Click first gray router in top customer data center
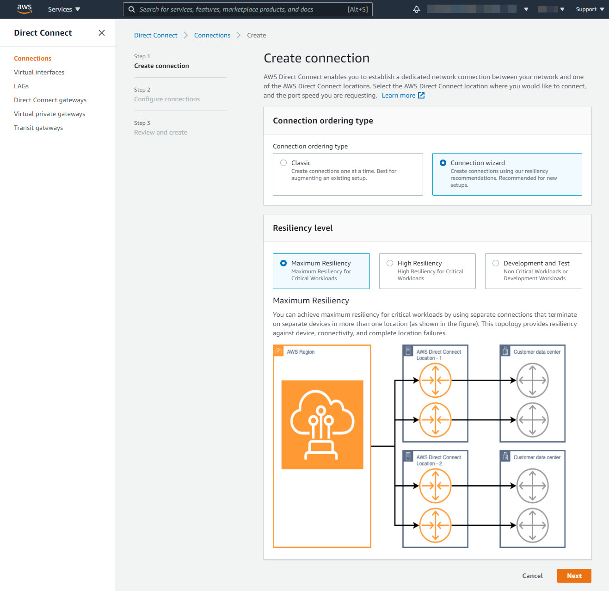 tap(532, 380)
